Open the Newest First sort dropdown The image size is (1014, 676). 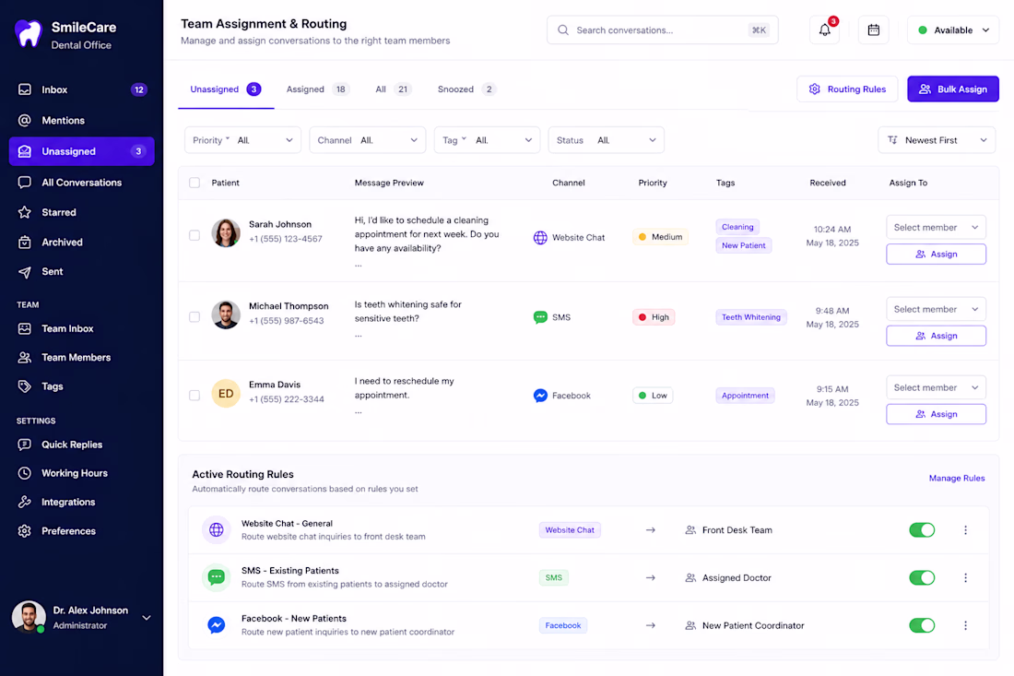click(937, 140)
